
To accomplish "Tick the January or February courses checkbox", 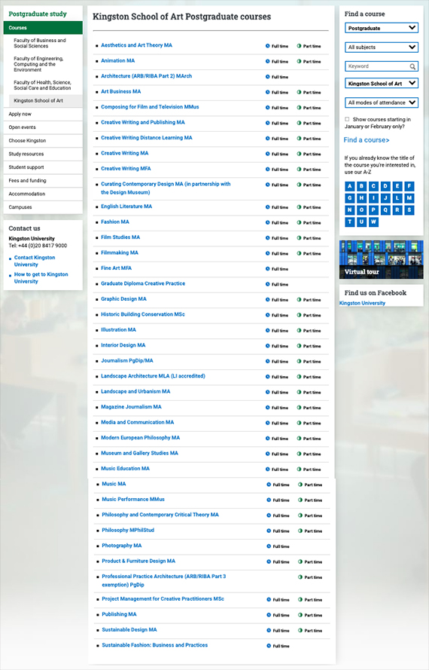I will coord(347,119).
